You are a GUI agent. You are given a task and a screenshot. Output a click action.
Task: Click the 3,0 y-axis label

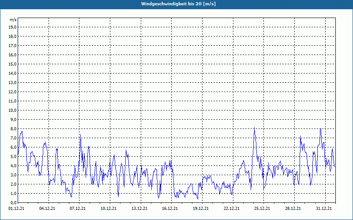point(13,175)
